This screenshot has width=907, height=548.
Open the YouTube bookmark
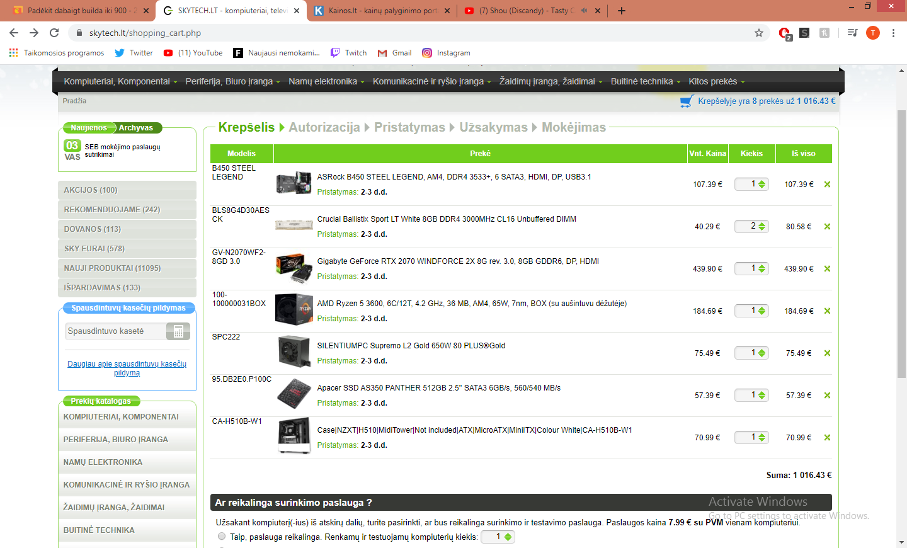[x=193, y=53]
